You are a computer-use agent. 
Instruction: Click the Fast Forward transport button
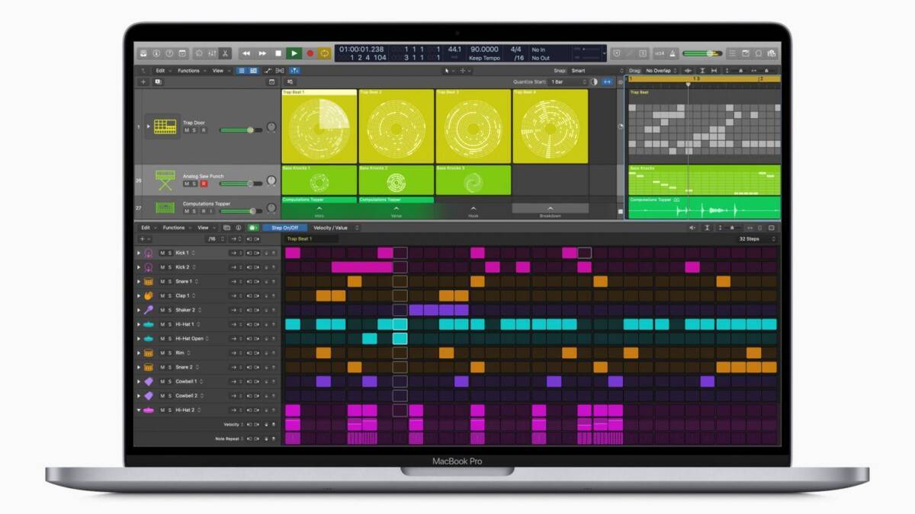[x=262, y=53]
